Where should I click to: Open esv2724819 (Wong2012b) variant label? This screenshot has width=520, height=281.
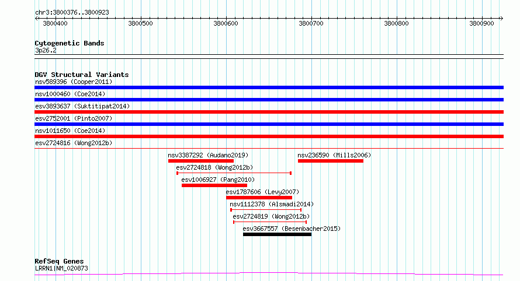tap(271, 216)
